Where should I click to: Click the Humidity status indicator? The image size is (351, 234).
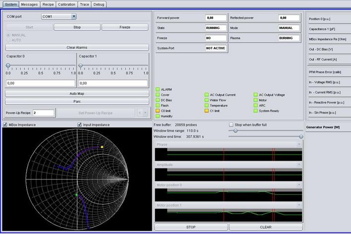pyautogui.click(x=158, y=116)
